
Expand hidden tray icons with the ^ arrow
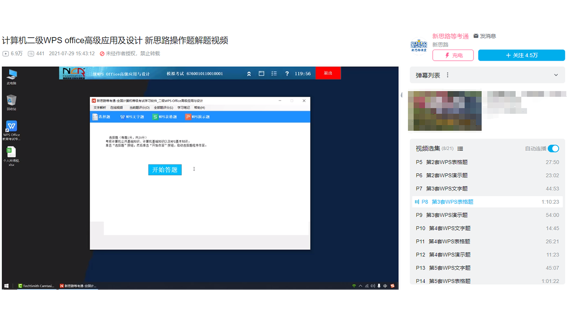tap(360, 286)
